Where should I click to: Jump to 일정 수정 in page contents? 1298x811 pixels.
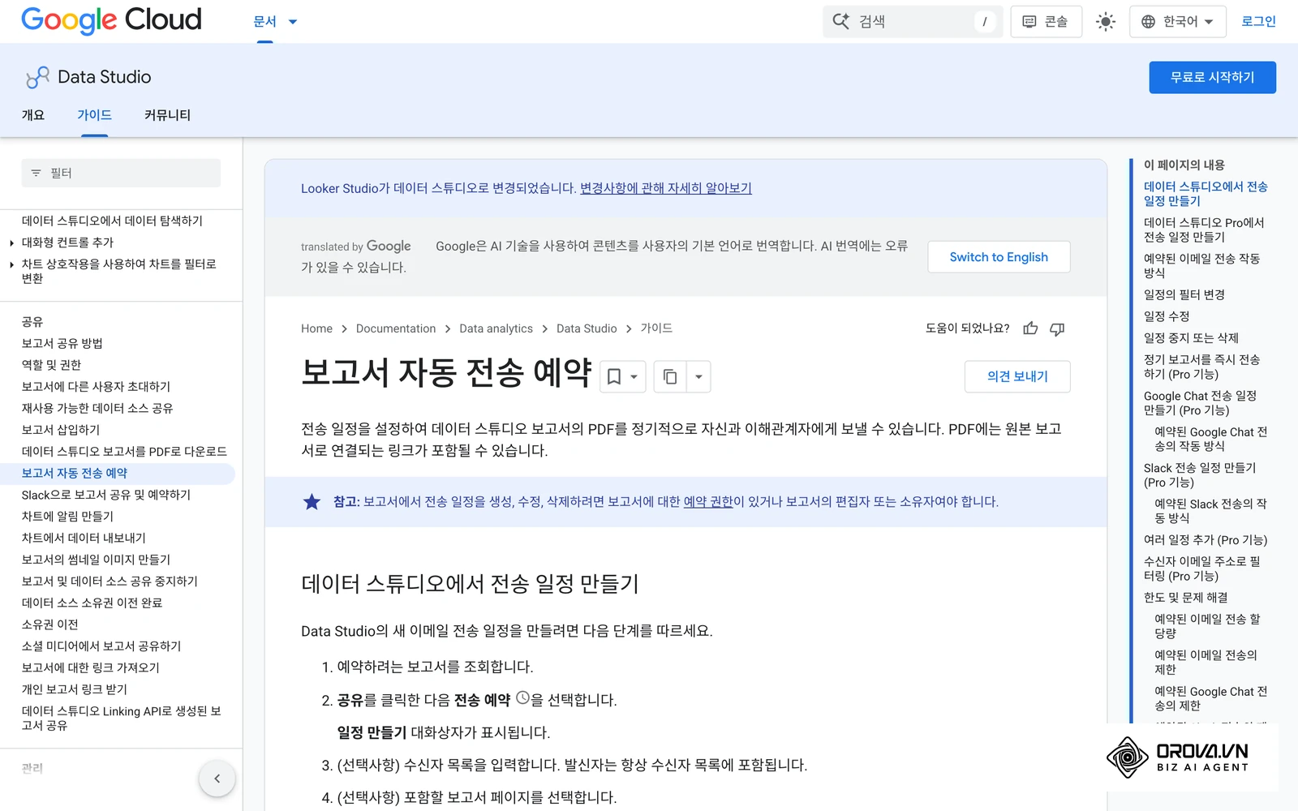pyautogui.click(x=1167, y=316)
